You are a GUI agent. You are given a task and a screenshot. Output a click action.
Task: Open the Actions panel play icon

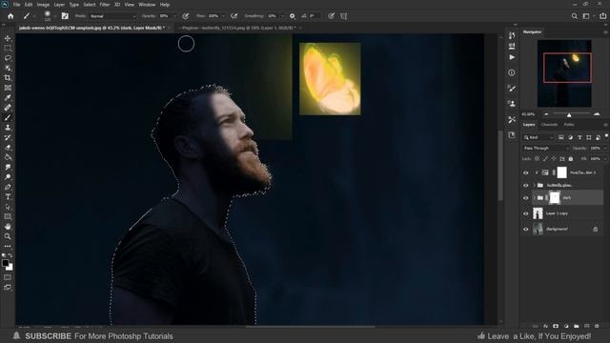click(x=512, y=57)
